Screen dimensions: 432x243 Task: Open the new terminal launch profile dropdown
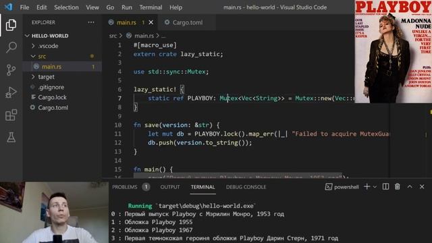375,187
